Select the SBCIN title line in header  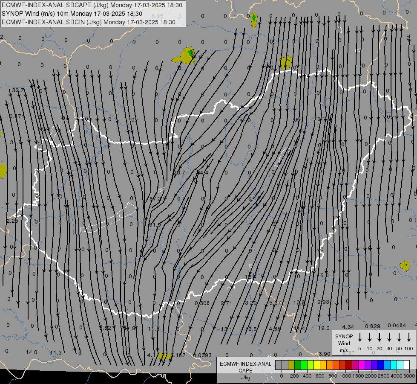pyautogui.click(x=89, y=22)
